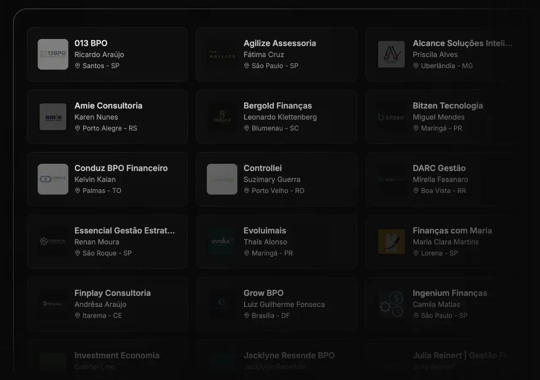Click the Conduz BPO Financeiro logo
Screen dimensions: 540x380
coord(53,179)
